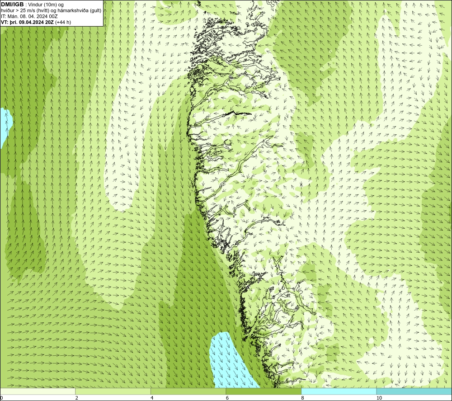This screenshot has height=401, width=452.
Task: Click the 'DMI/IGB' title text
Action: click(12, 5)
